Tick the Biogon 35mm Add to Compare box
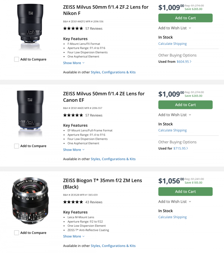This screenshot has height=253, width=224. (x=17, y=233)
